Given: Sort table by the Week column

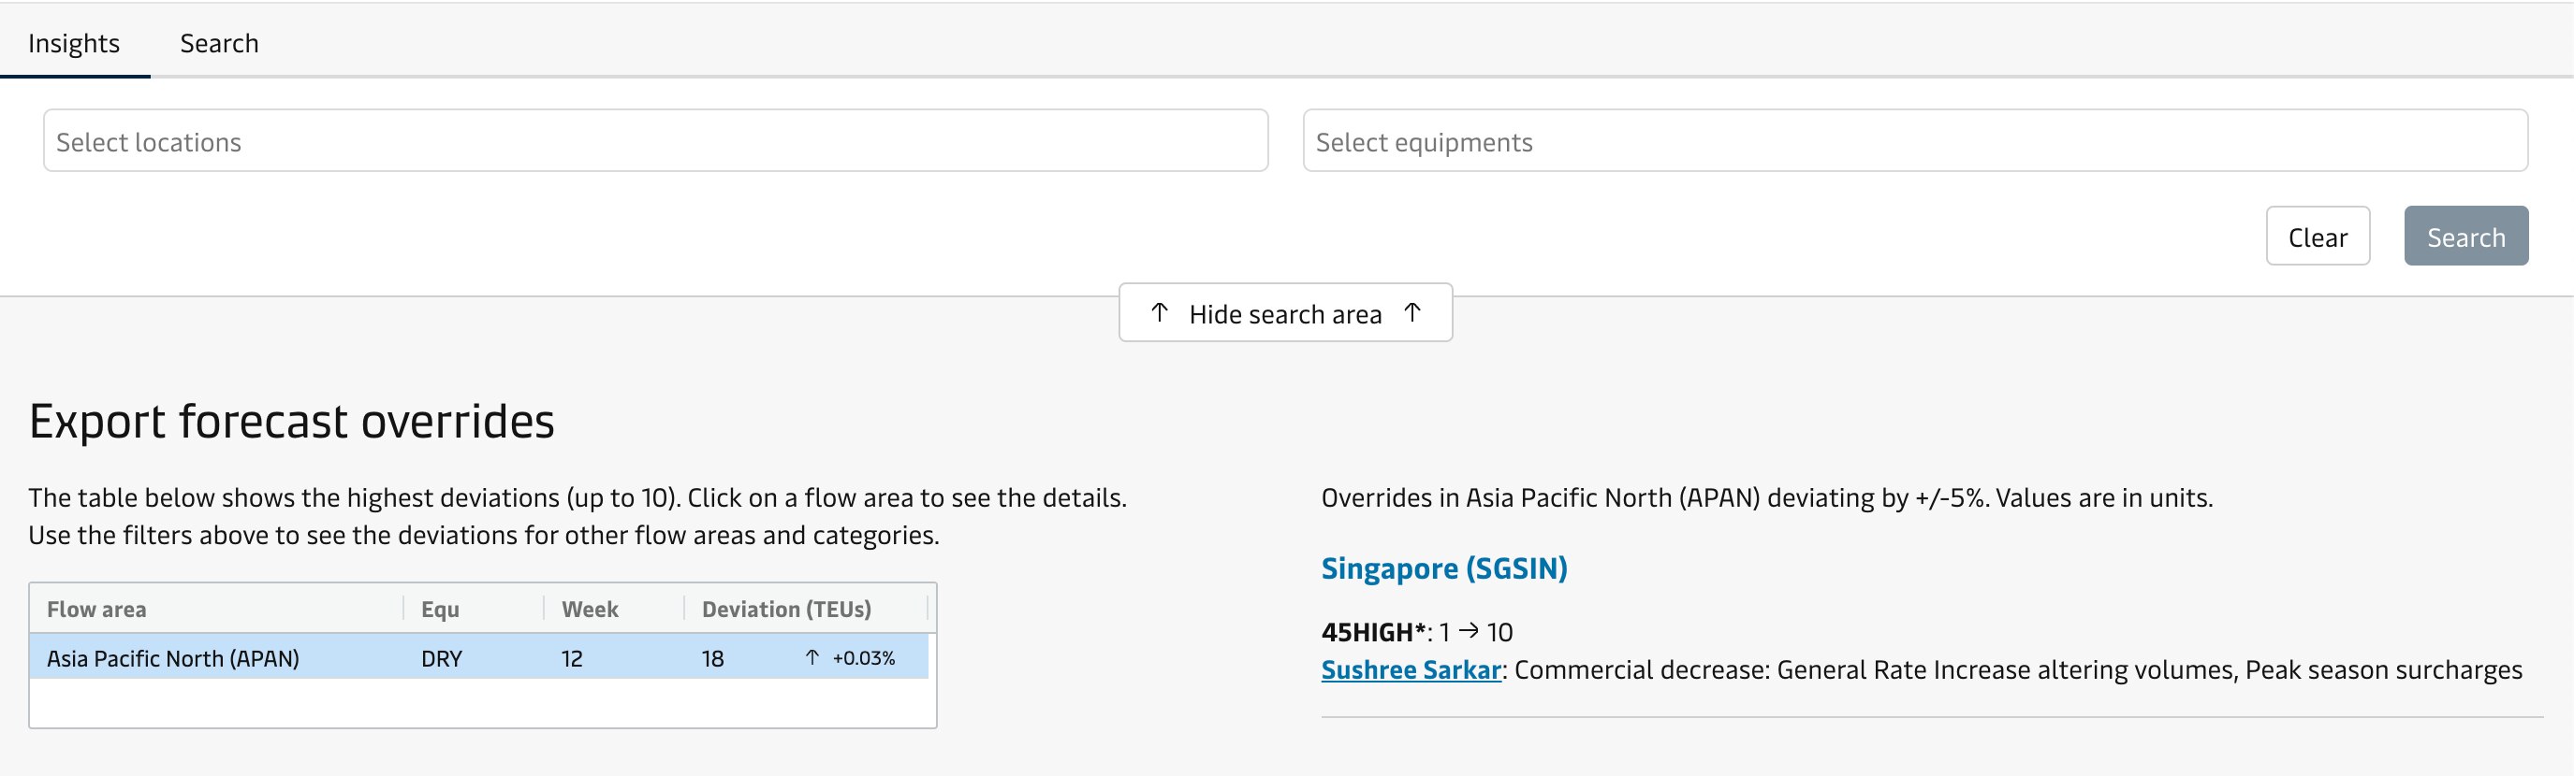Looking at the screenshot, I should coord(590,610).
